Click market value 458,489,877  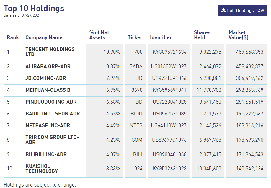(x=249, y=66)
